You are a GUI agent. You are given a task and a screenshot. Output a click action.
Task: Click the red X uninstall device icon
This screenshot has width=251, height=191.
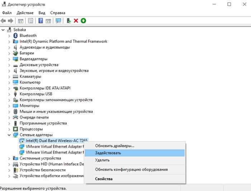pos(76,21)
